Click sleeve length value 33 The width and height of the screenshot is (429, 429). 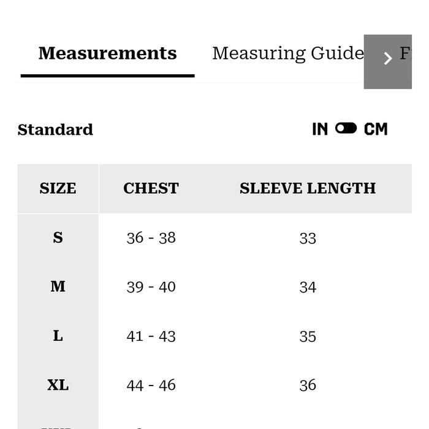pos(307,238)
